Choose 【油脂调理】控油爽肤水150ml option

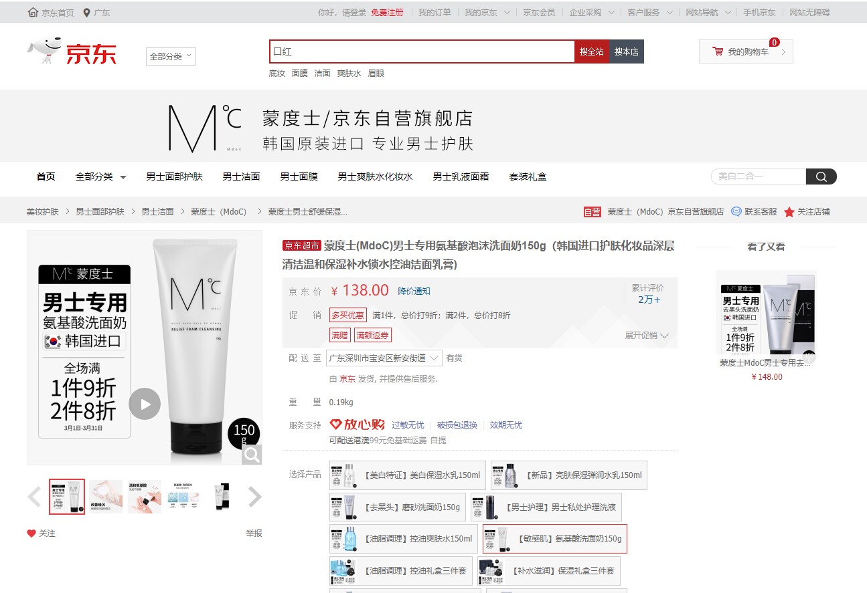(404, 539)
